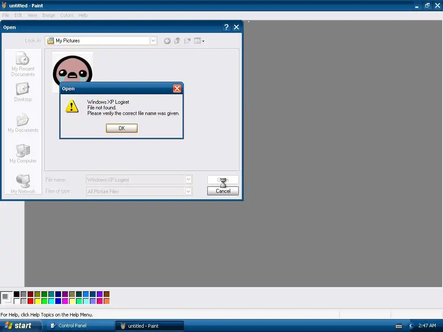Screen dimensions: 443x332
Task: Restore down the Paint window
Action: [427, 6]
